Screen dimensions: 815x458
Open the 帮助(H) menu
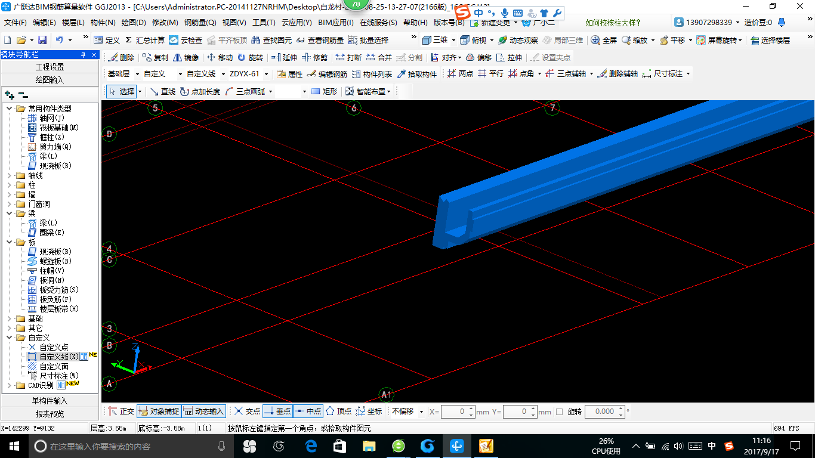415,23
